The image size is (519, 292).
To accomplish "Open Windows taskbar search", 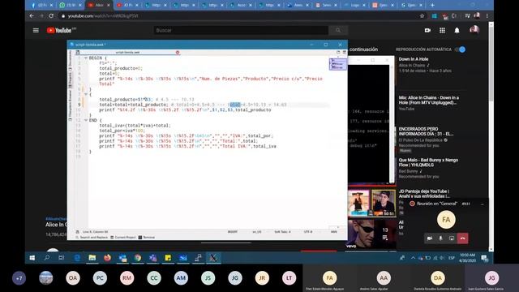I will point(47,258).
